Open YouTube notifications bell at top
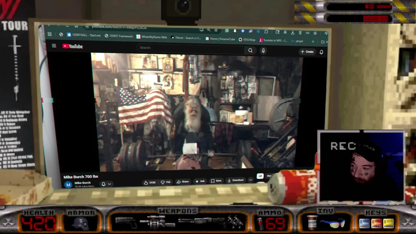The width and height of the screenshot is (416, 234). tap(321, 52)
